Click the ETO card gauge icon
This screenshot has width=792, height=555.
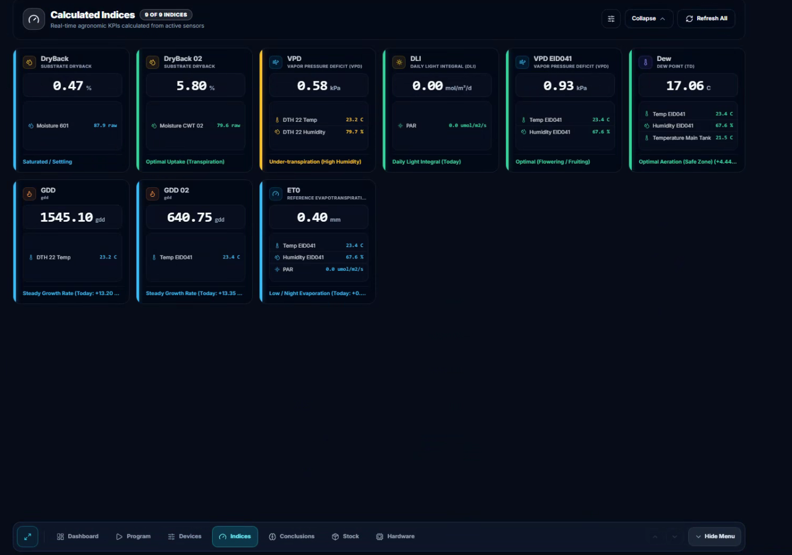coord(276,194)
